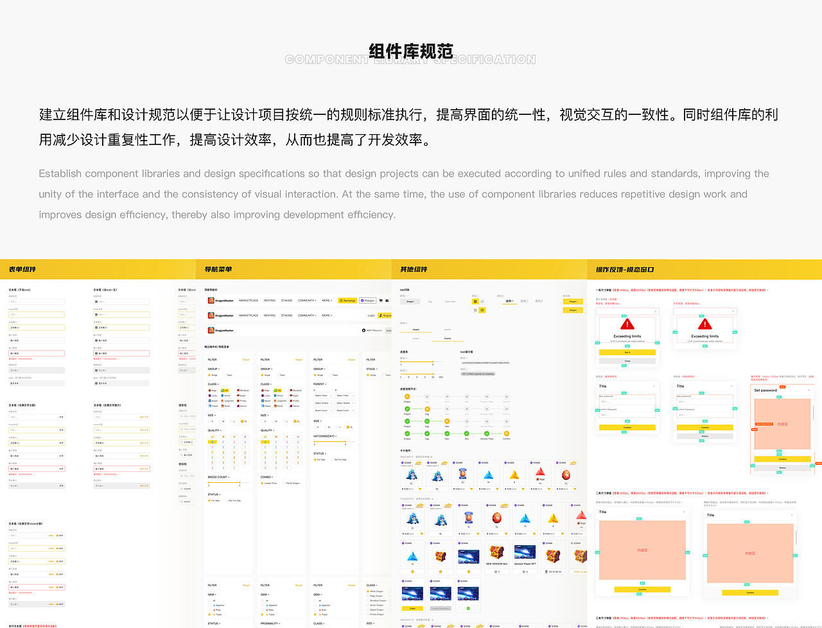Screen dimensions: 822x628
Task: Click the orange Gem step node
Action: pos(447,421)
